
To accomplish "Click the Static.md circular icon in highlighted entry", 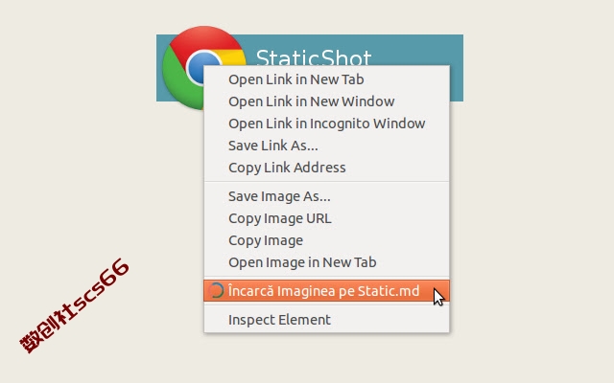I will [x=216, y=291].
